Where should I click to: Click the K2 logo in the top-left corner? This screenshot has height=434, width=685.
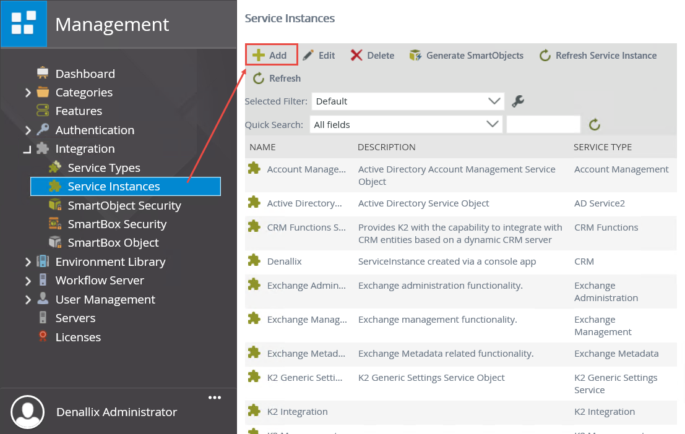coord(24,23)
